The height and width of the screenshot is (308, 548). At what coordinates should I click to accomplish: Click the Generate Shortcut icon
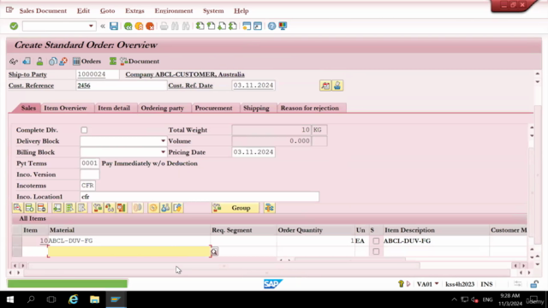[258, 27]
